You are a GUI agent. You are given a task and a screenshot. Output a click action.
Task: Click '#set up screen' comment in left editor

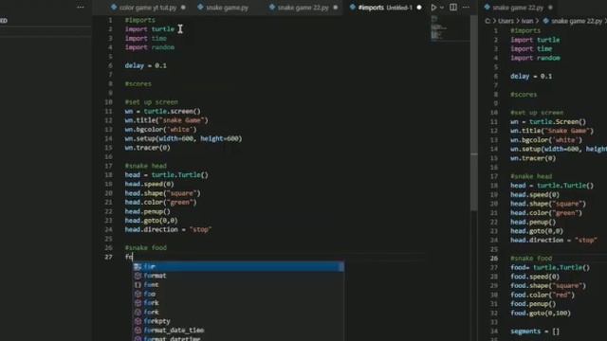[152, 102]
